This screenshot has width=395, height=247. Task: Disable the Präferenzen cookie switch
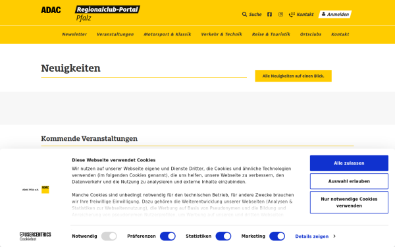pos(168,236)
